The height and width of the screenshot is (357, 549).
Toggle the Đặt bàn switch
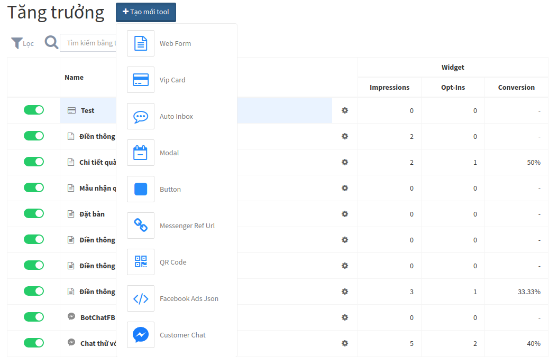34,213
